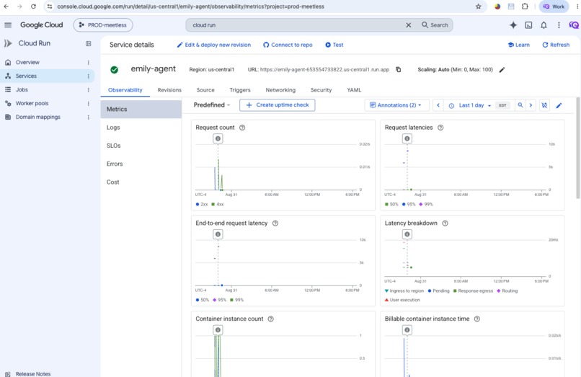Clear the cloud run search text
Viewport: 581px width, 377px height.
(x=408, y=25)
